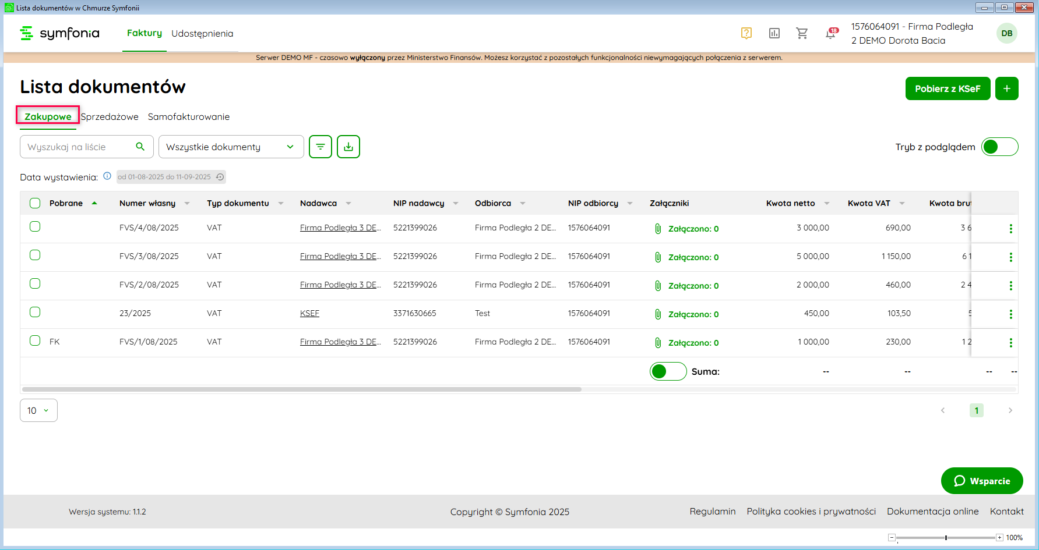
Task: Toggle the Tryb z podglądem switch
Action: (999, 147)
